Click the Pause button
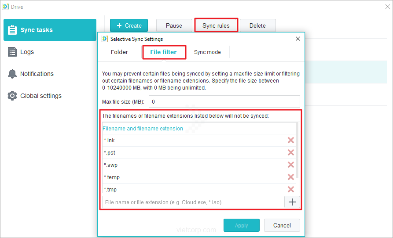This screenshot has width=393, height=238. (x=174, y=25)
